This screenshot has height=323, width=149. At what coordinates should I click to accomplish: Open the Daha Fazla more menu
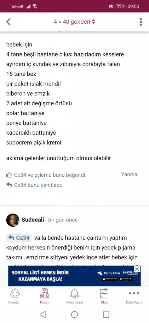coord(134,296)
